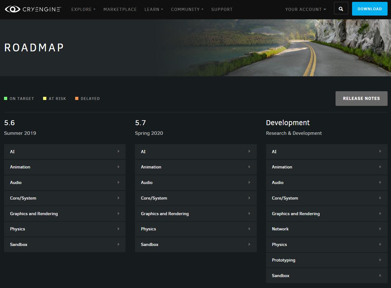Expand Graphics and Rendering under 5.6
Viewport: 391px width, 288px height.
[x=34, y=214]
